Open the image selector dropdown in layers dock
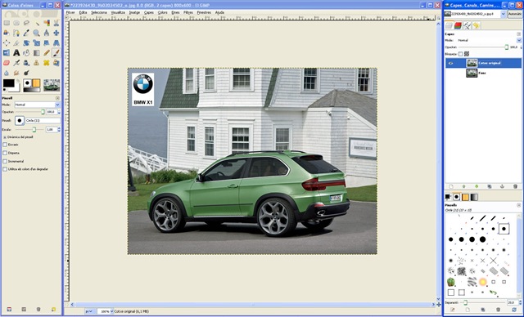Screen dimensions: 524x317 475,14
